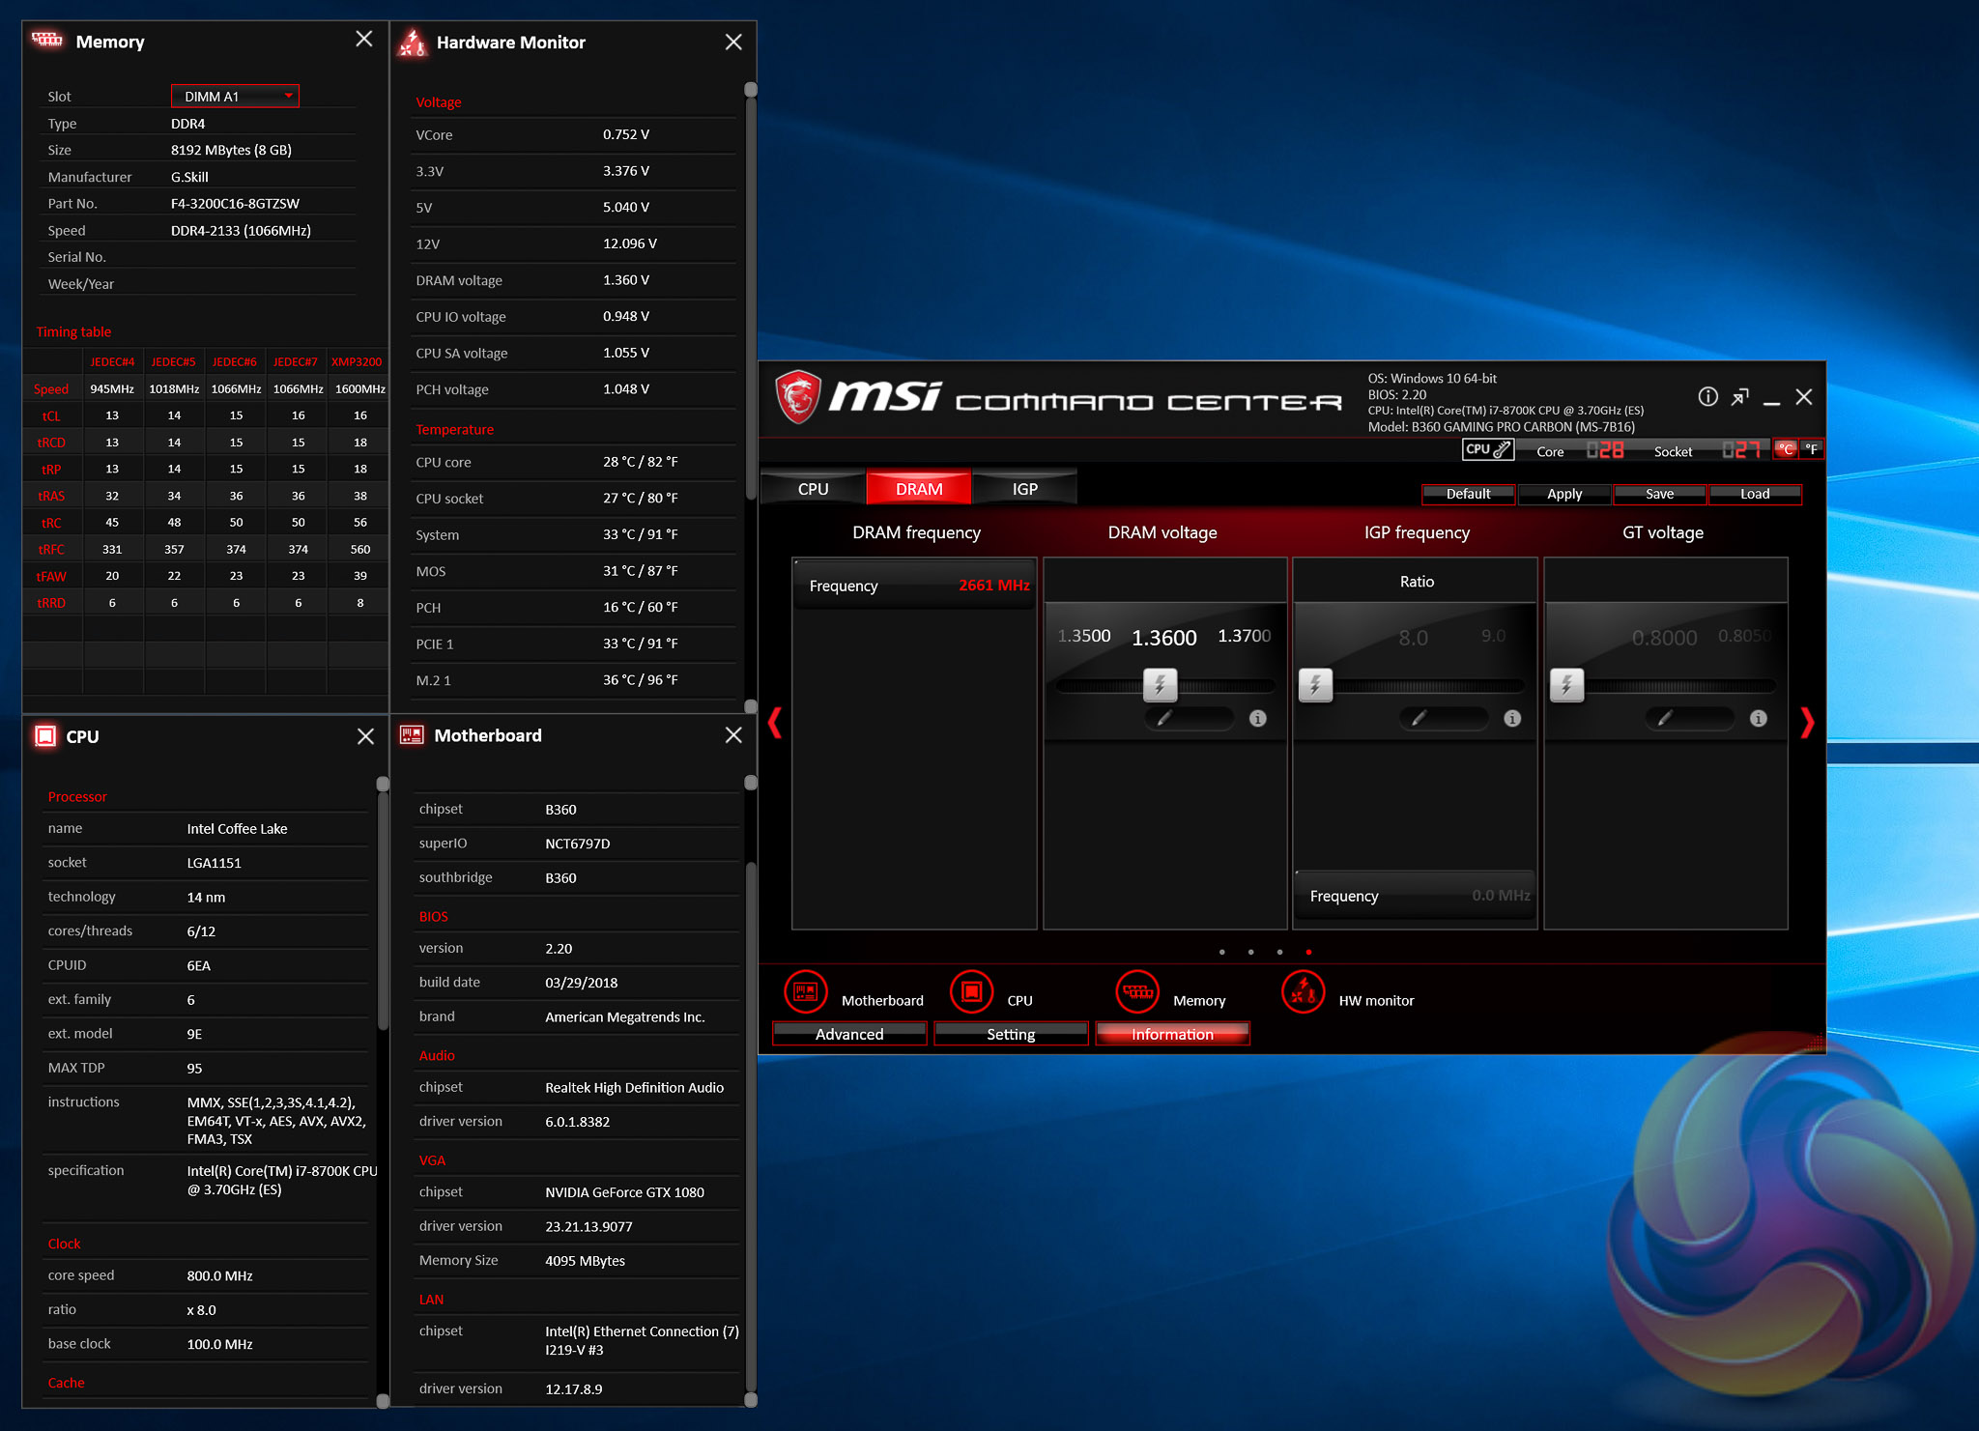Click the Default button
This screenshot has width=1979, height=1431.
point(1468,494)
